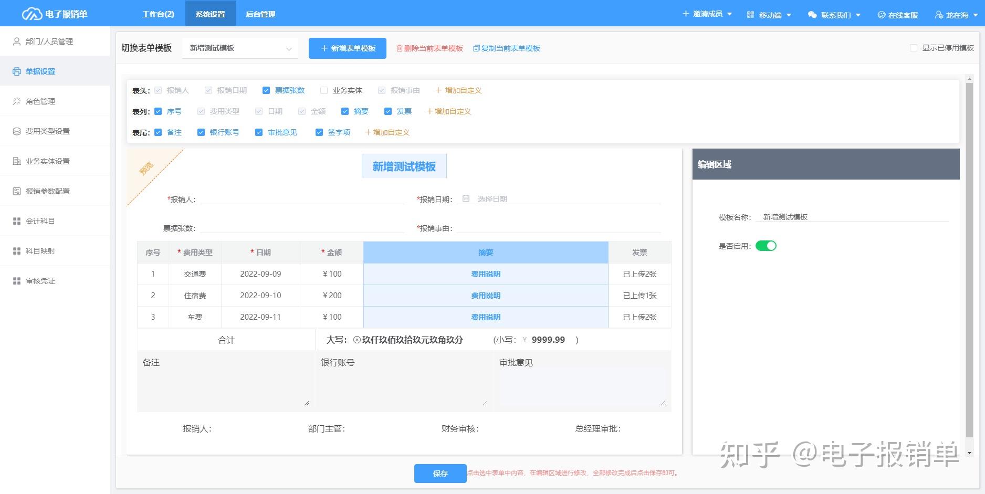The image size is (985, 494).
Task: Click the 新增测试模板 preview title
Action: point(404,166)
